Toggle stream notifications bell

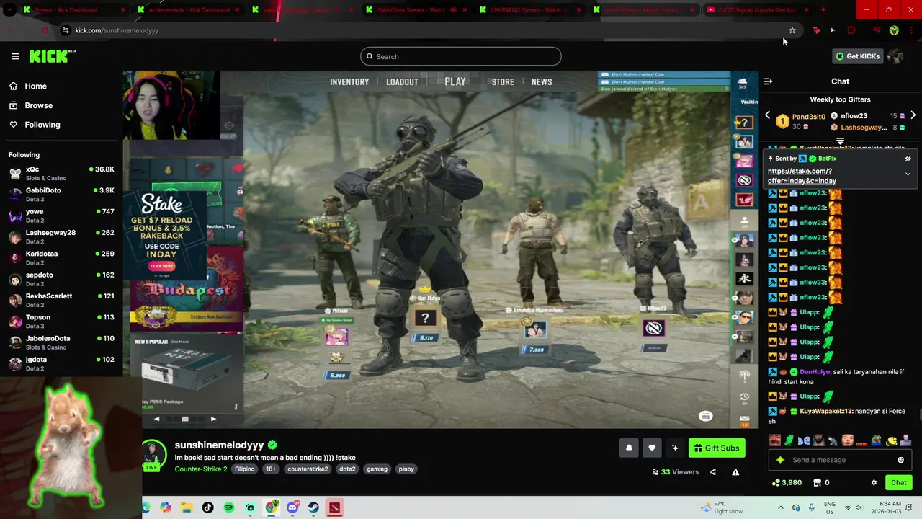click(x=629, y=448)
